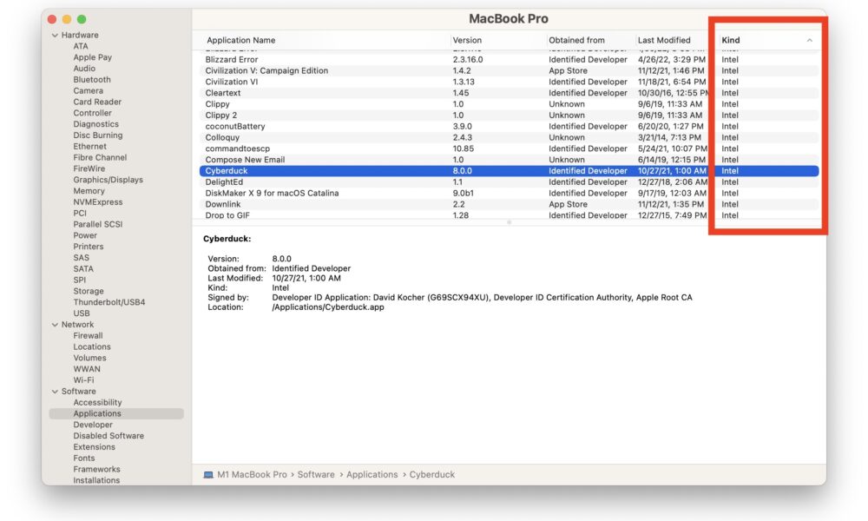Select Frameworks under Software
Image resolution: width=868 pixels, height=521 pixels.
[x=97, y=469]
